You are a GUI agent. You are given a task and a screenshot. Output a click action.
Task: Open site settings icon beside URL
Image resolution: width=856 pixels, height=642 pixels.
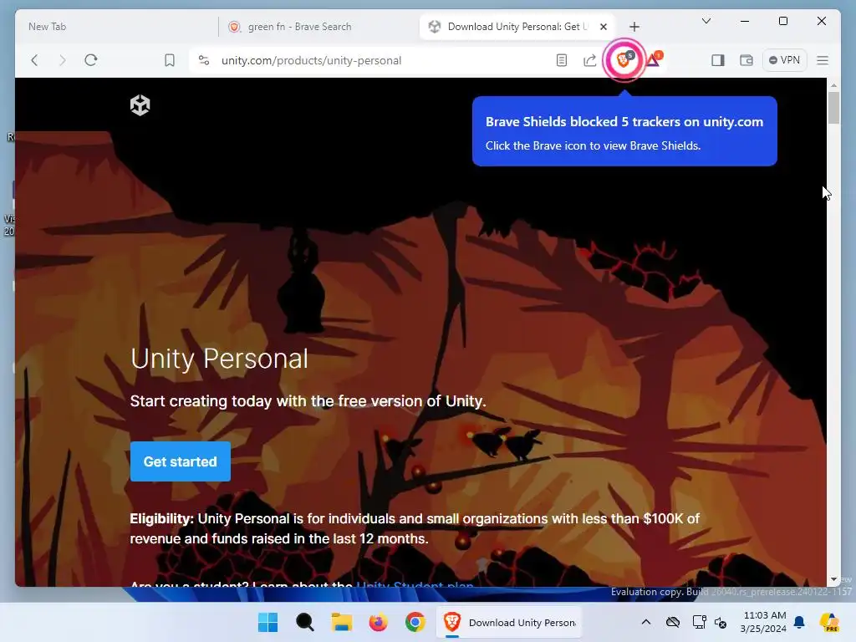click(x=204, y=60)
